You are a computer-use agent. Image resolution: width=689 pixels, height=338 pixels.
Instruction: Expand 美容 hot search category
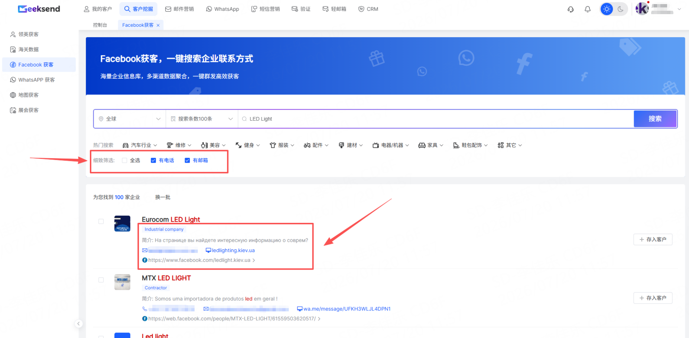tap(213, 145)
